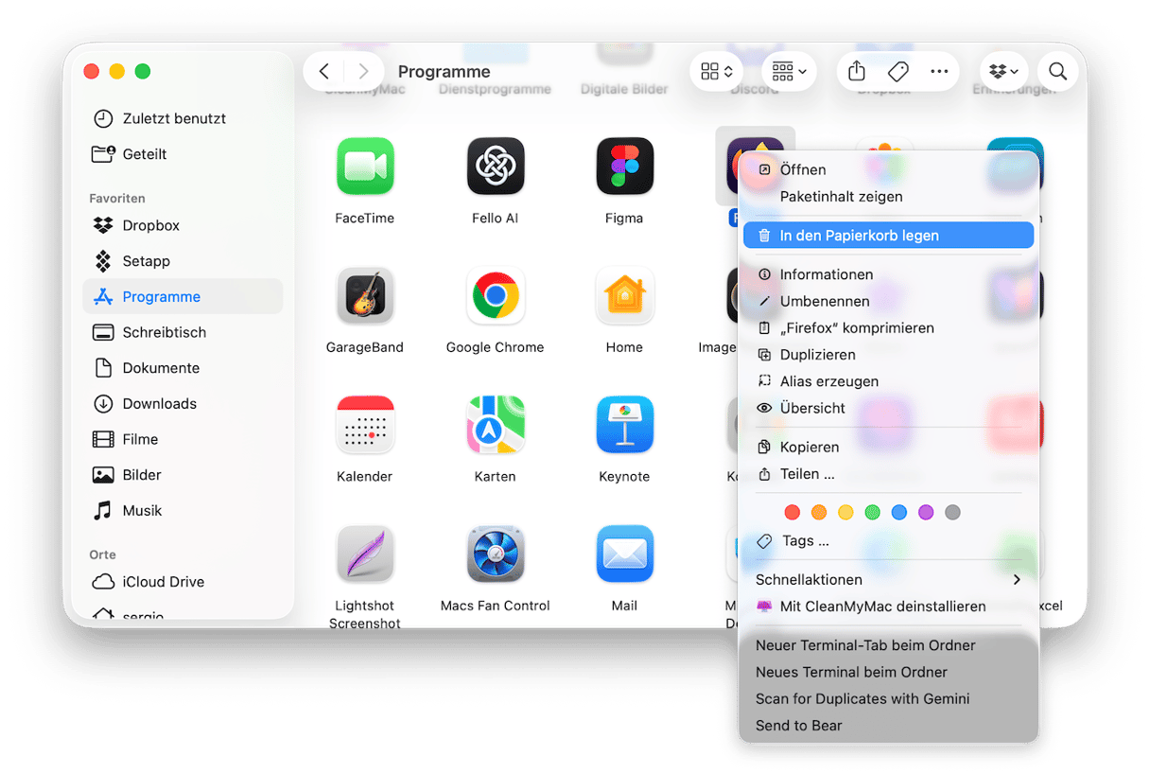Open the FaceTime app icon
This screenshot has height=774, width=1150.
click(x=365, y=167)
